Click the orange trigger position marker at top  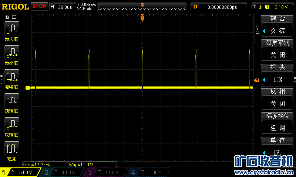point(142,18)
